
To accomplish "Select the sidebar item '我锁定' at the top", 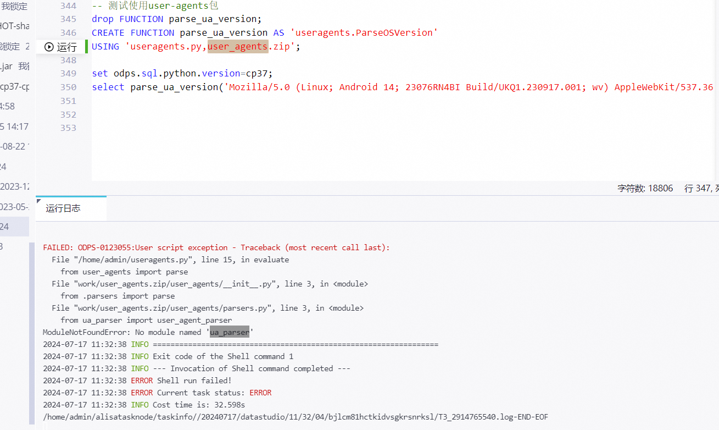I will point(14,7).
